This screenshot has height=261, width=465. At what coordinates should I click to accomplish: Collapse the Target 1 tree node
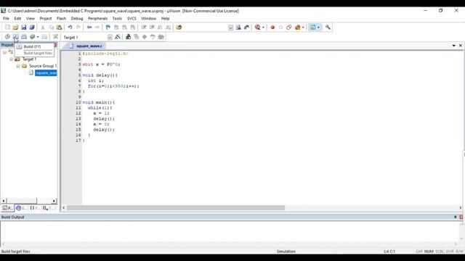[x=12, y=59]
